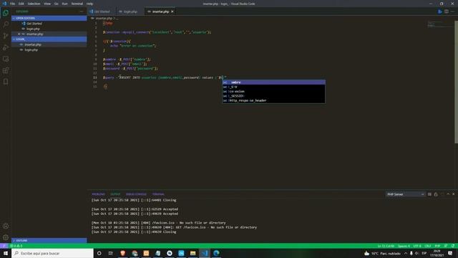The image size is (458, 258).
Task: Close insertar.php in Open Editors list
Action: tap(19, 34)
